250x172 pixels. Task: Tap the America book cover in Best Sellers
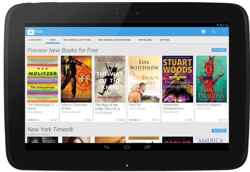coord(211,140)
